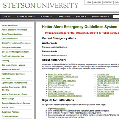Screen dimensions: 119x119
Task: Click the Sign Up for Hatter Alerts heading
Action: pos(58,100)
